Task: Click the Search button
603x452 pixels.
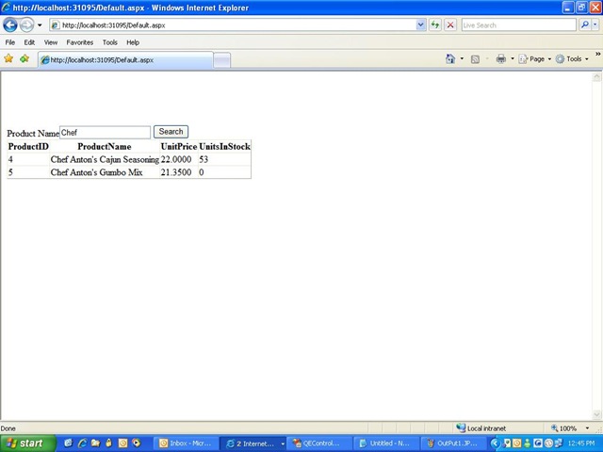Action: click(x=171, y=132)
